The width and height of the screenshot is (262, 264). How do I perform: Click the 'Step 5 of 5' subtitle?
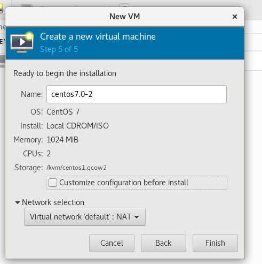coord(59,49)
